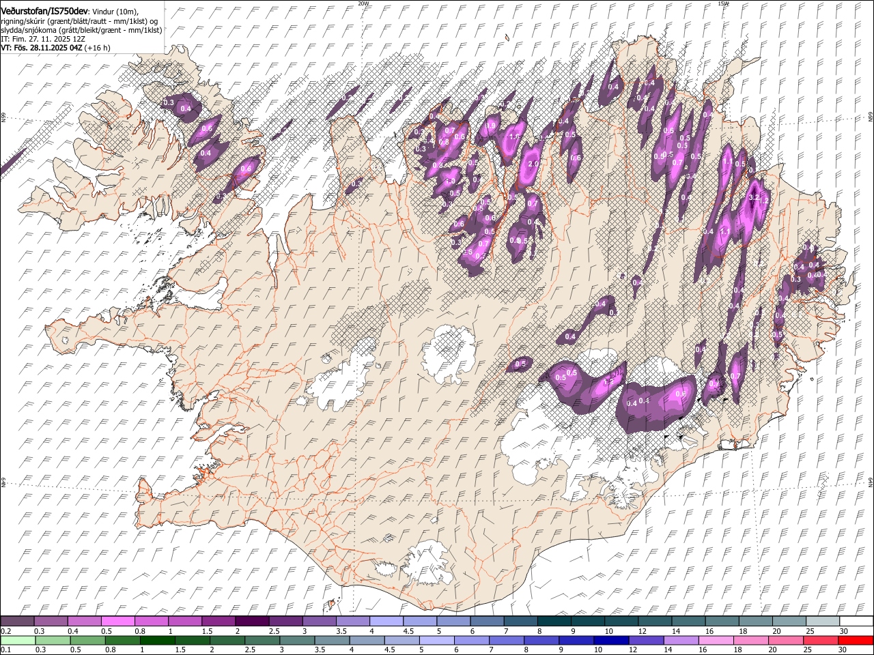Select the white 30 swatch ending the top legend row
Image resolution: width=874 pixels, height=655 pixels.
click(x=856, y=622)
